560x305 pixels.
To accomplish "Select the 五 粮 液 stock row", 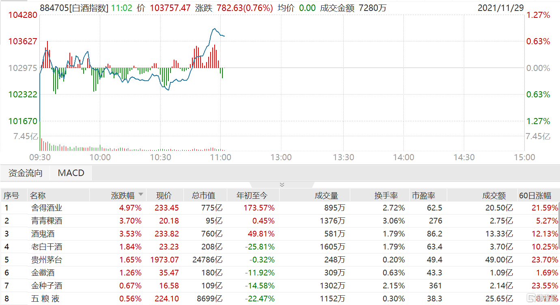I will tap(280, 299).
